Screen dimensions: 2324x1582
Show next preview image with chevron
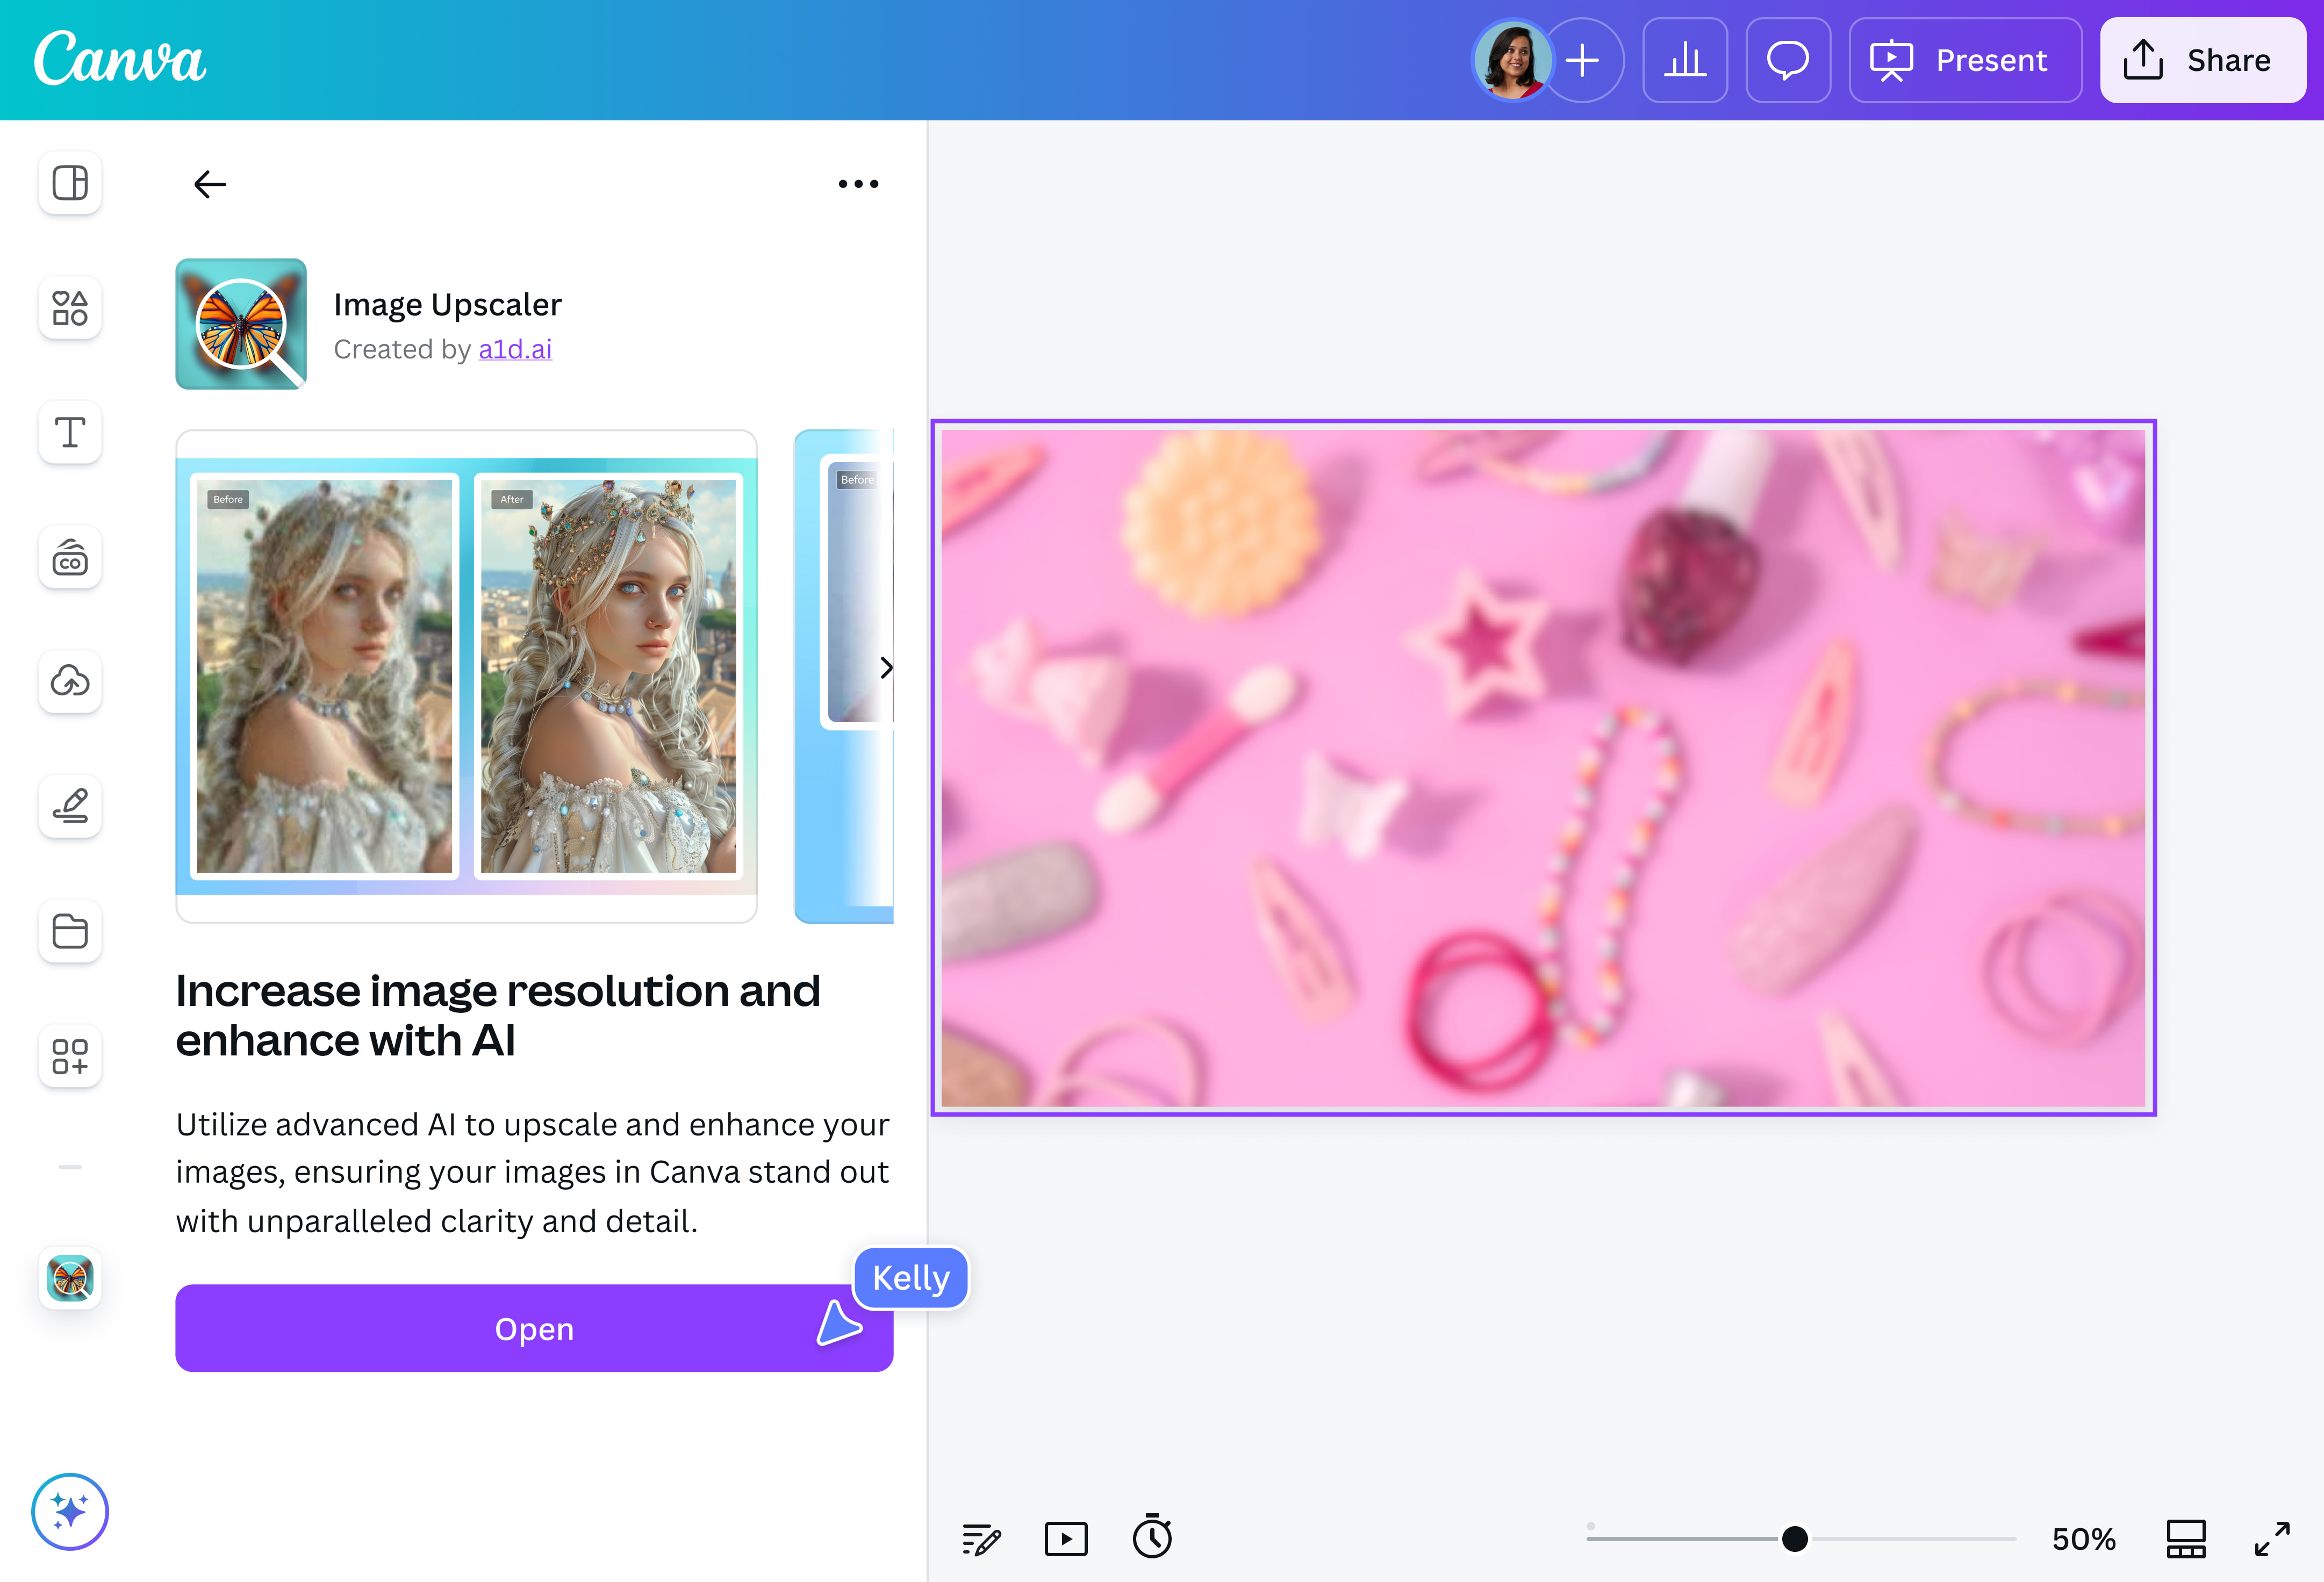coord(886,667)
